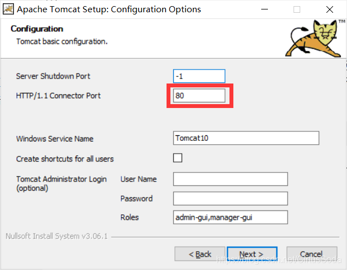The height and width of the screenshot is (270, 347).
Task: Click the HTTP/1.1 Connector Port field
Action: pyautogui.click(x=199, y=96)
